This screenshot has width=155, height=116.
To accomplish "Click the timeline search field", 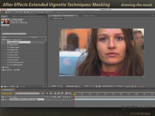I will point(27,93).
